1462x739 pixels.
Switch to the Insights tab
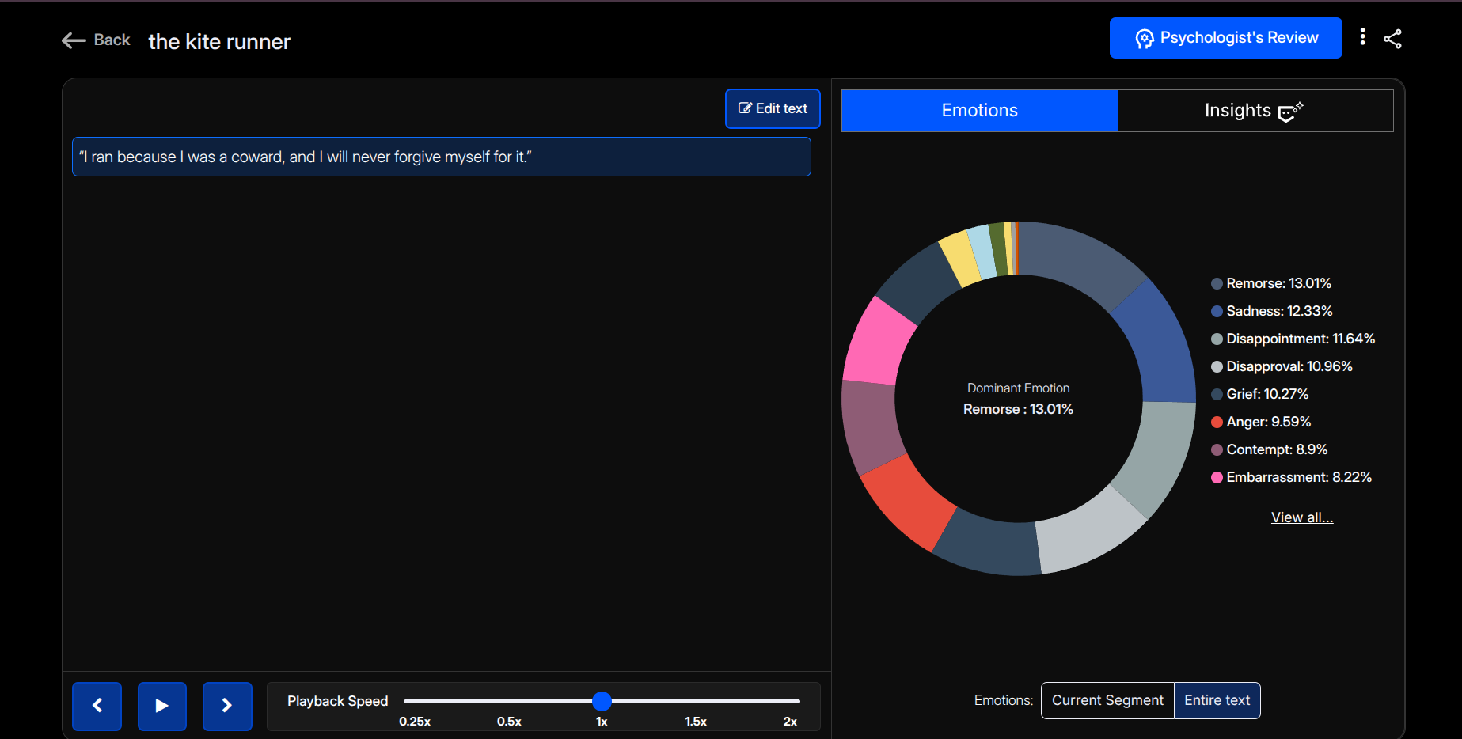(1255, 111)
